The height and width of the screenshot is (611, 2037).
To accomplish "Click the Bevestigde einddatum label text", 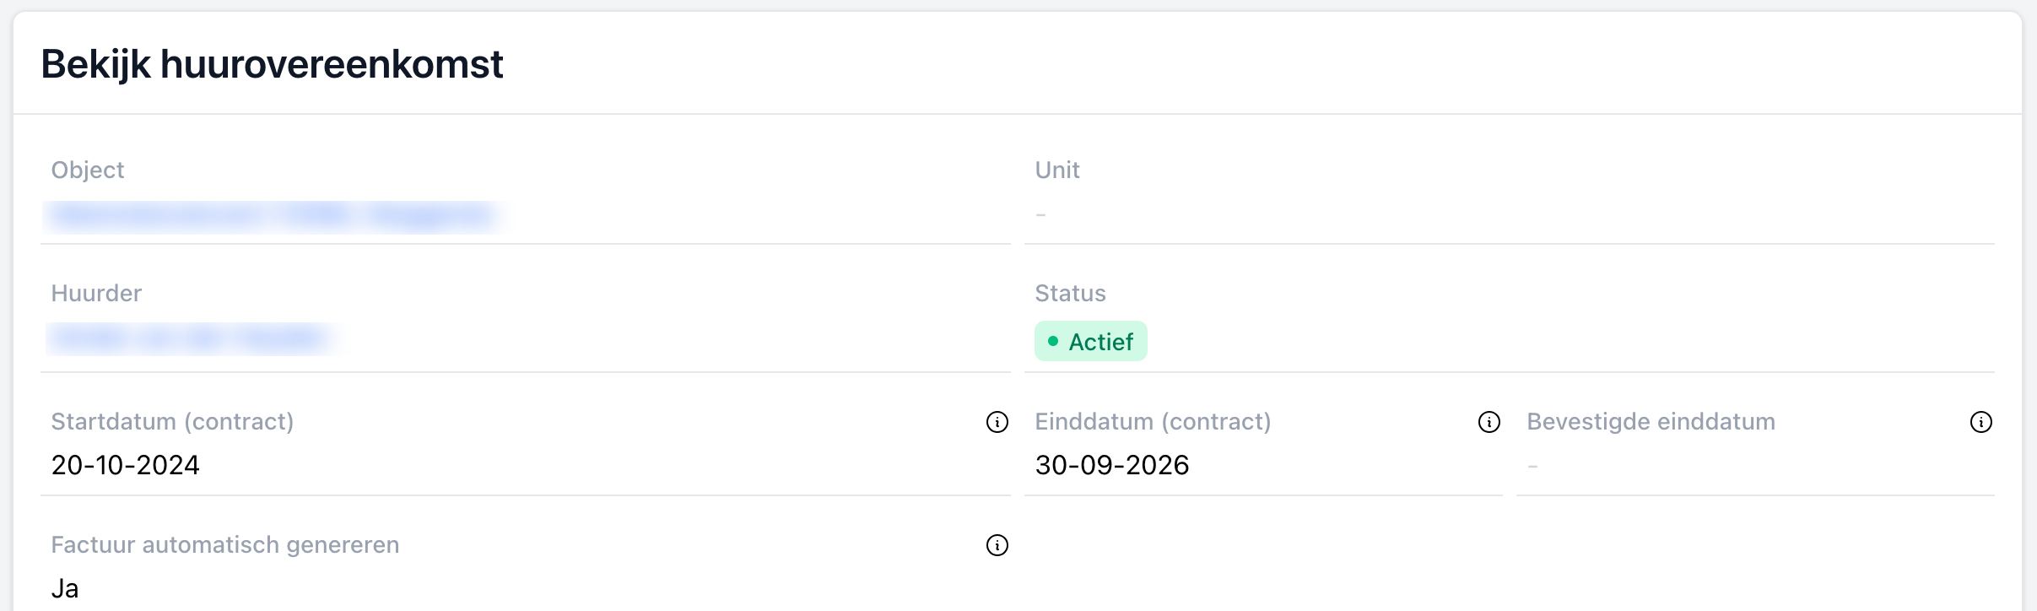I will tap(1651, 422).
